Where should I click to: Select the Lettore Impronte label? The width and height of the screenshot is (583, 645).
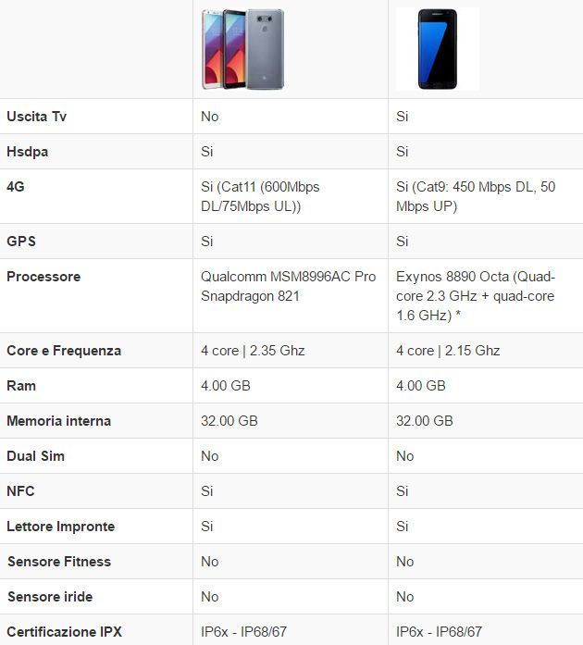60,527
